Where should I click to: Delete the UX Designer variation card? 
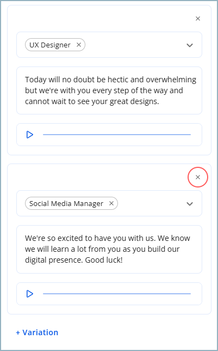(198, 19)
